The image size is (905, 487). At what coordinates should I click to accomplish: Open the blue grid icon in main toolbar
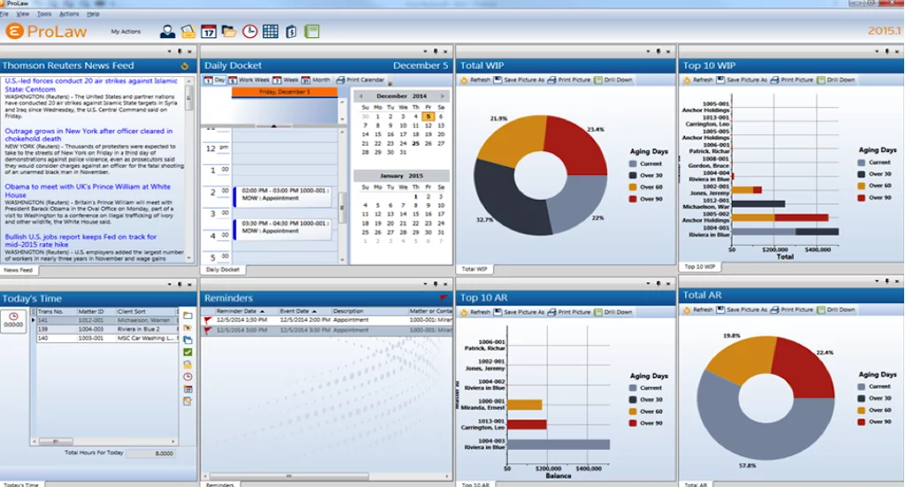pos(270,32)
